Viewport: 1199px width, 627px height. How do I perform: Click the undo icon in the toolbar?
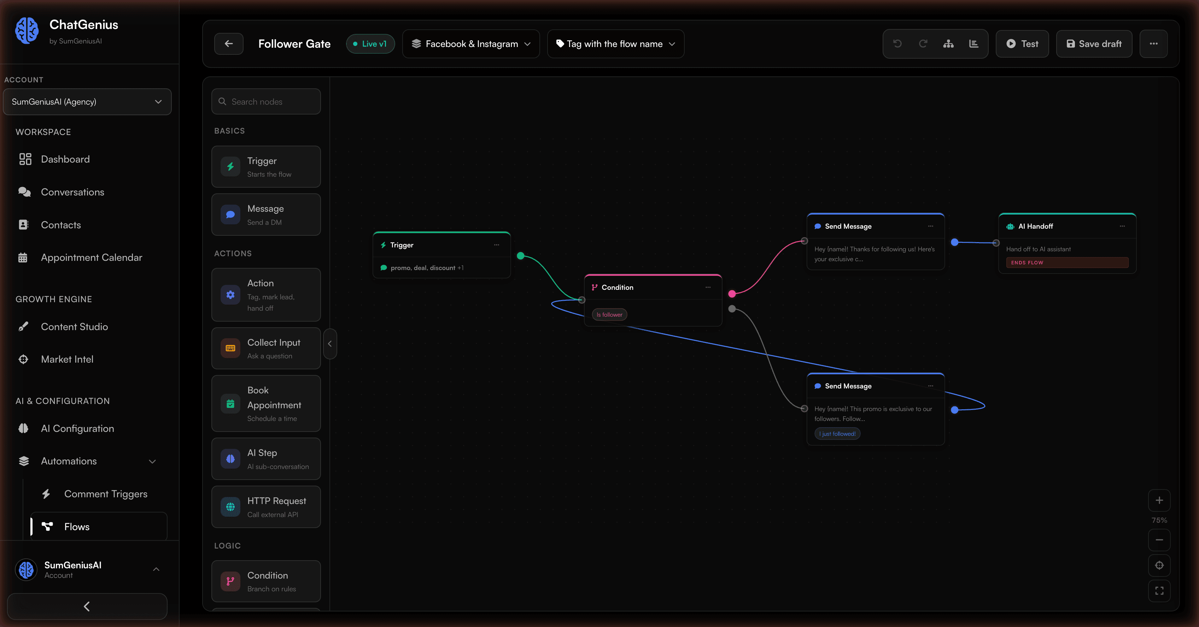pyautogui.click(x=897, y=44)
